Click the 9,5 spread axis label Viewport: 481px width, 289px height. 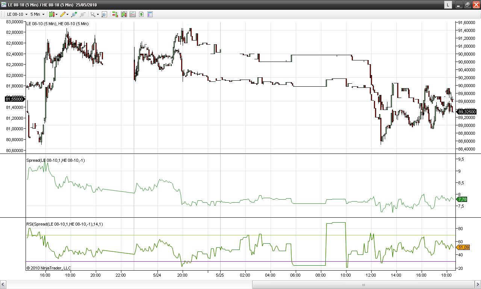click(461, 159)
